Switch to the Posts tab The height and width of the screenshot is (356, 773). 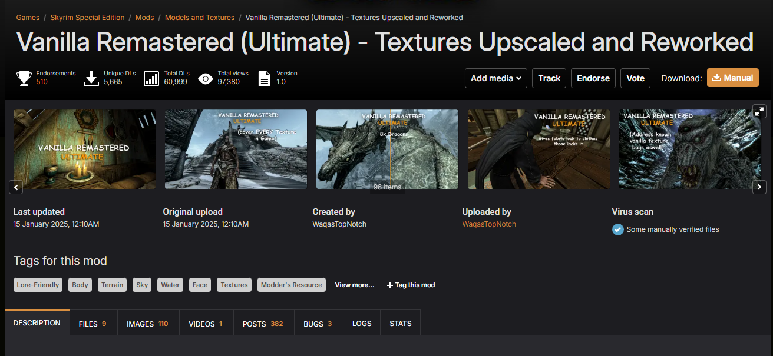click(x=263, y=324)
